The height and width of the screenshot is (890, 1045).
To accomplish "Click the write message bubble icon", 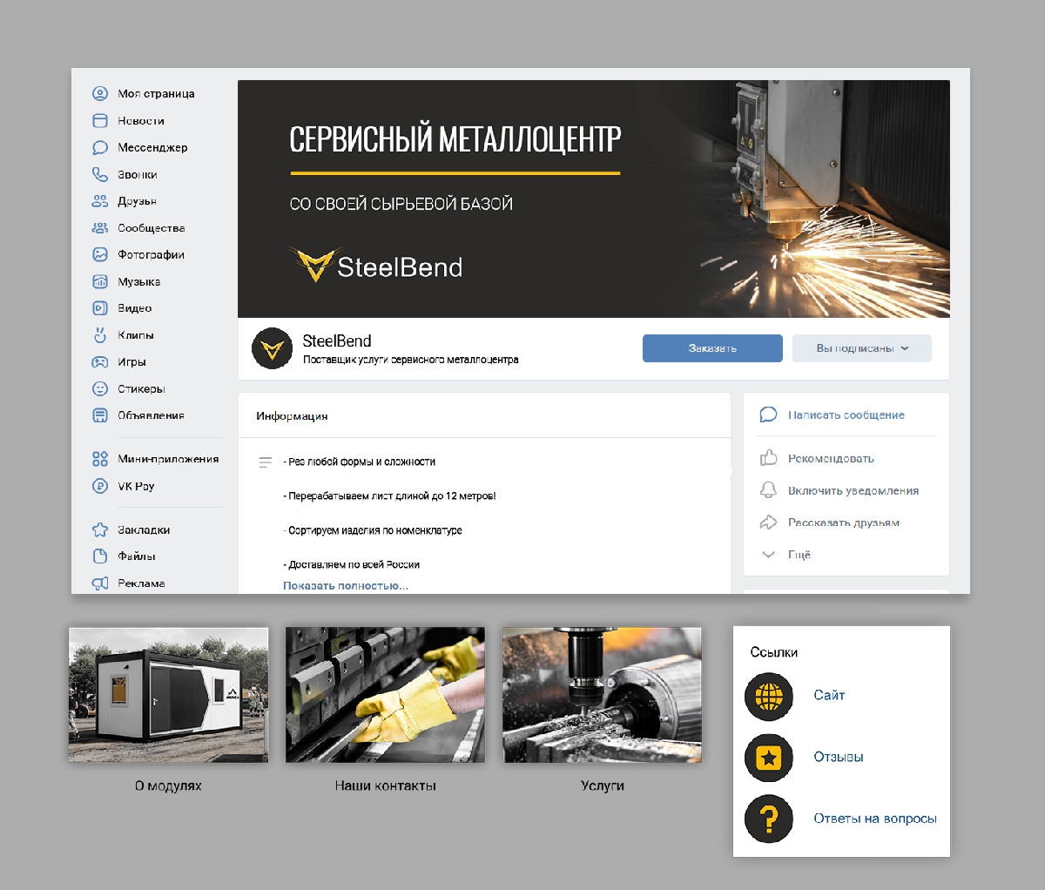I will pos(768,415).
